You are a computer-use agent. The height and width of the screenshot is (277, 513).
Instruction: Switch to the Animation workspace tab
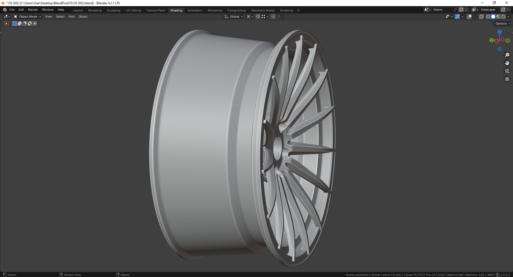(x=195, y=10)
